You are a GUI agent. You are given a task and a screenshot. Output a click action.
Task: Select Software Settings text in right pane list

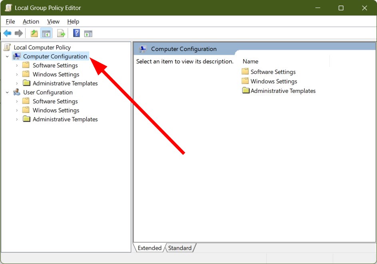(273, 72)
